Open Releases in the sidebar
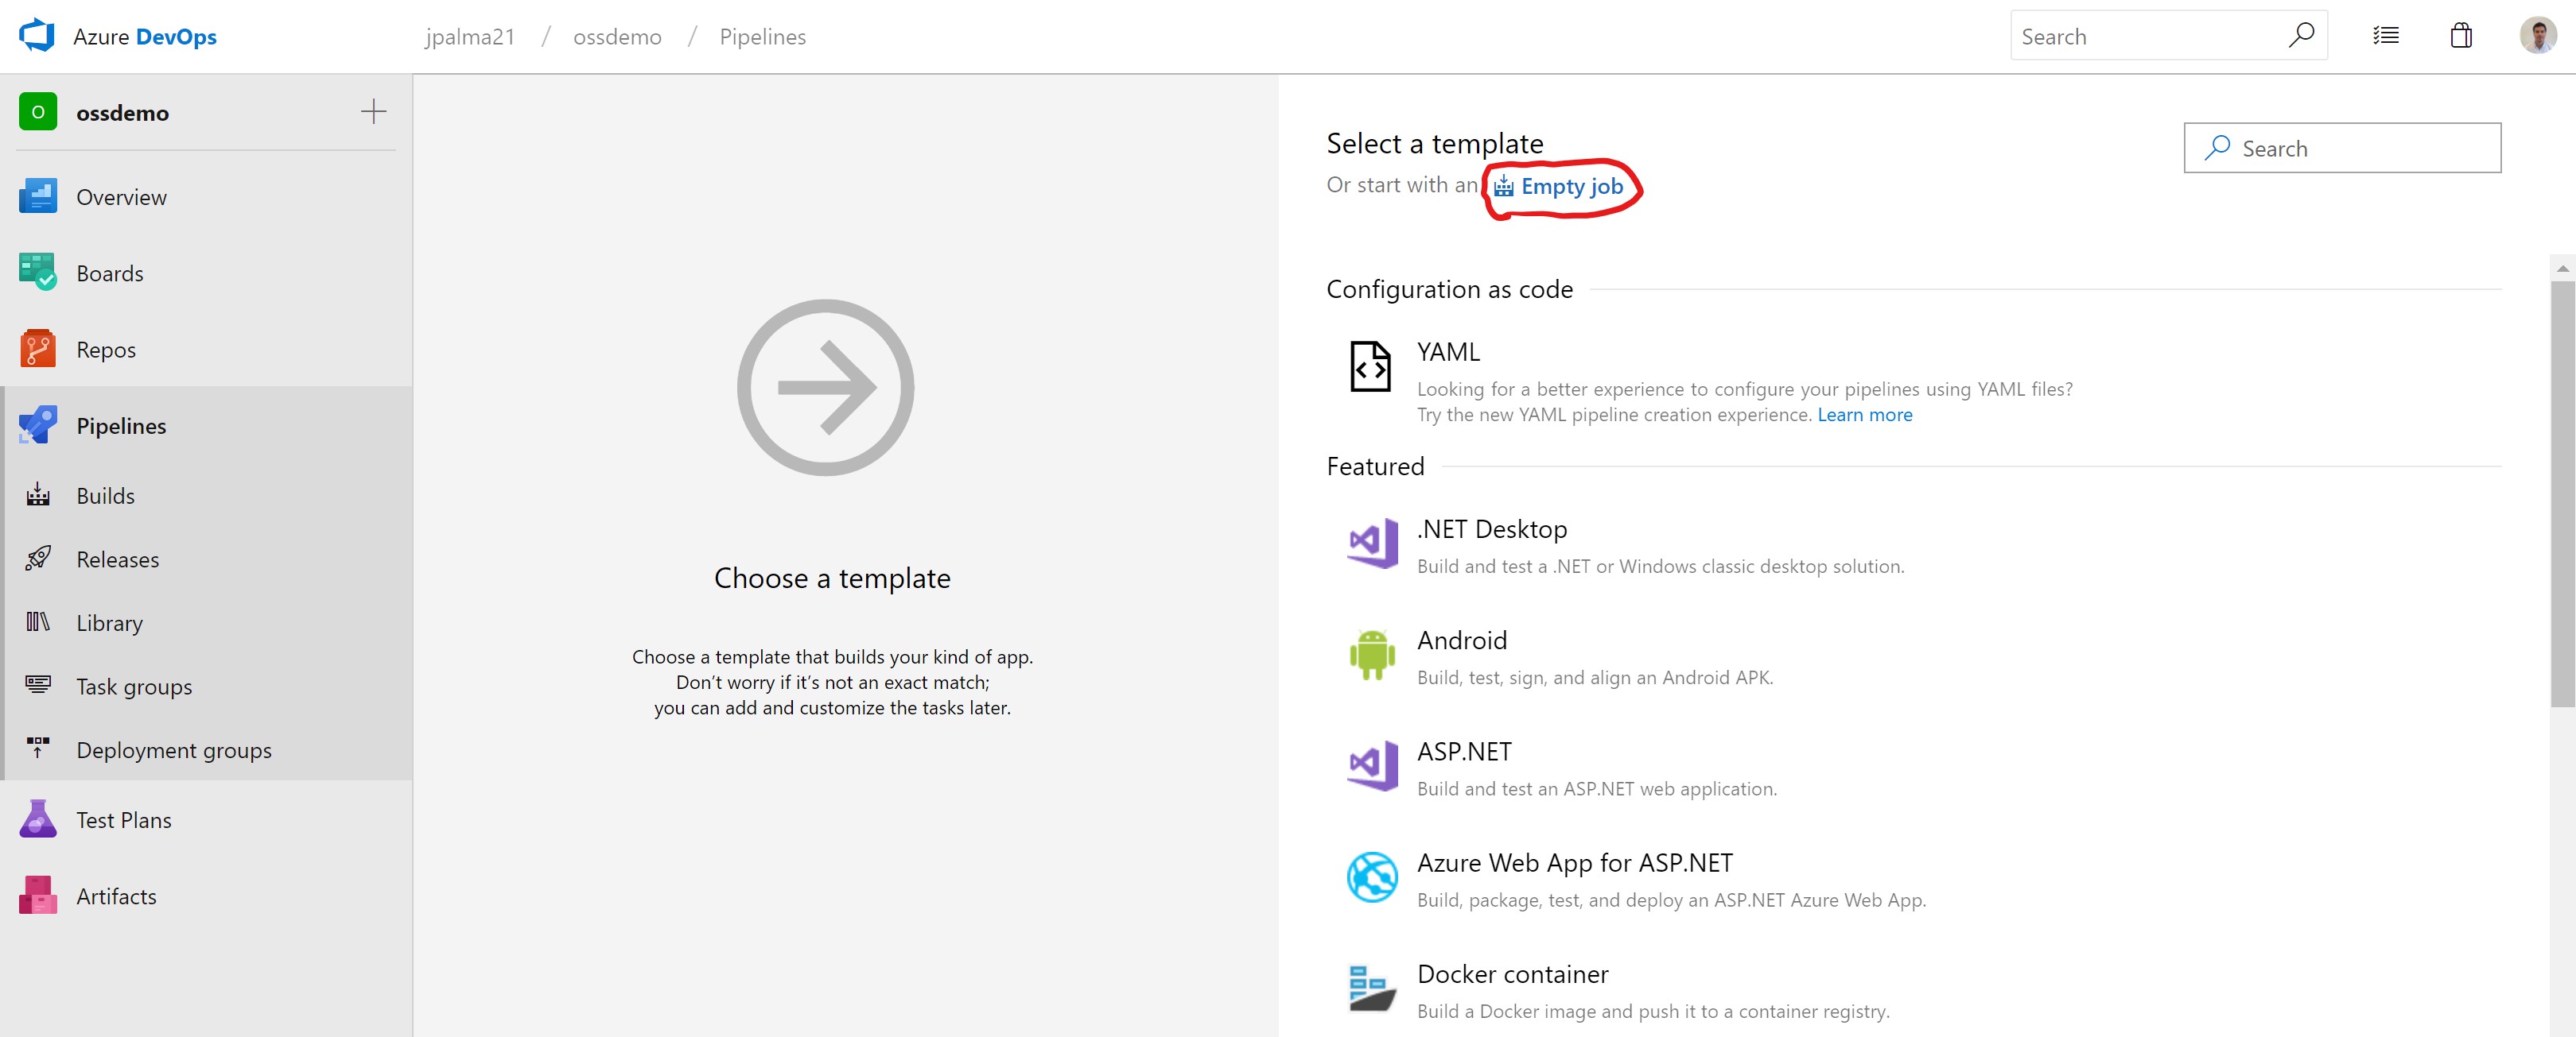2576x1037 pixels. tap(117, 559)
